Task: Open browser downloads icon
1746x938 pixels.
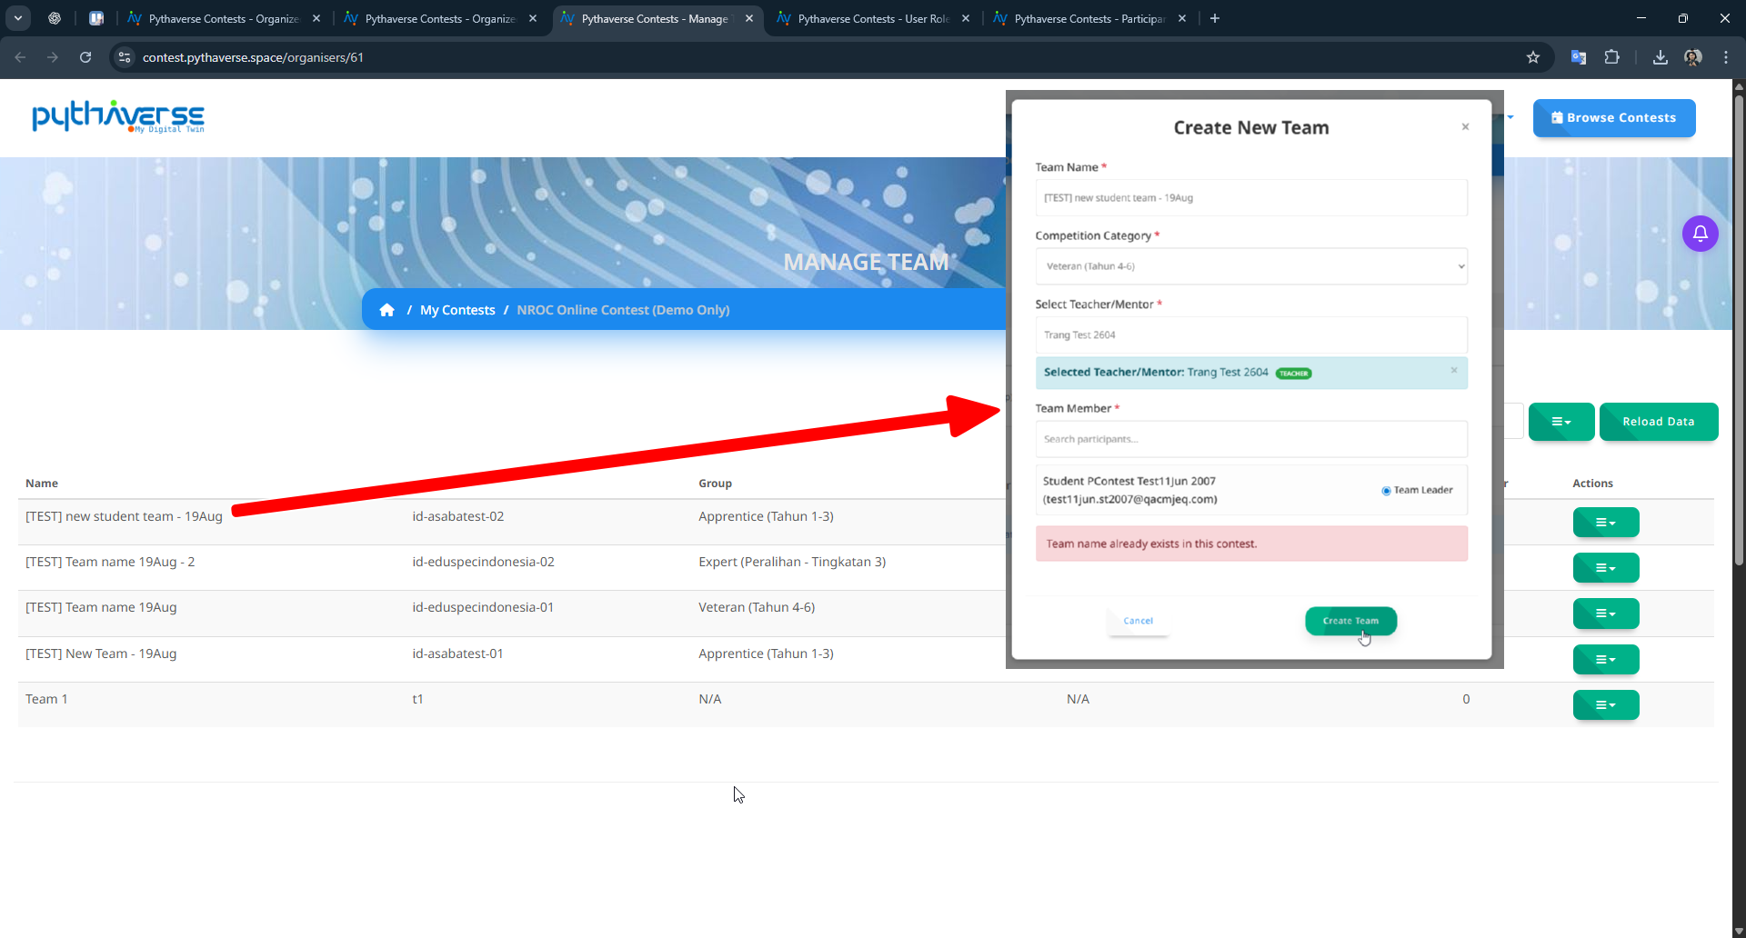Action: tap(1660, 57)
